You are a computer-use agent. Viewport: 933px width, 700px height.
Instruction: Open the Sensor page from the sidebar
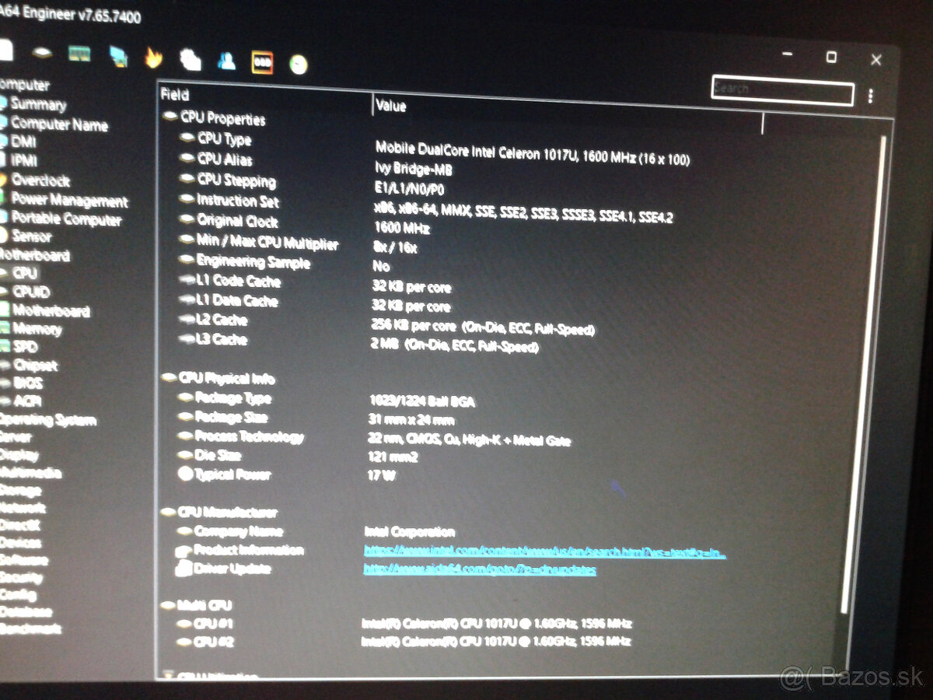pyautogui.click(x=31, y=237)
